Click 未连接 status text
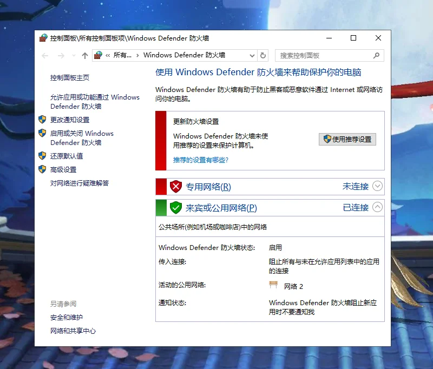Screen dimensions: 433x369 356,186
